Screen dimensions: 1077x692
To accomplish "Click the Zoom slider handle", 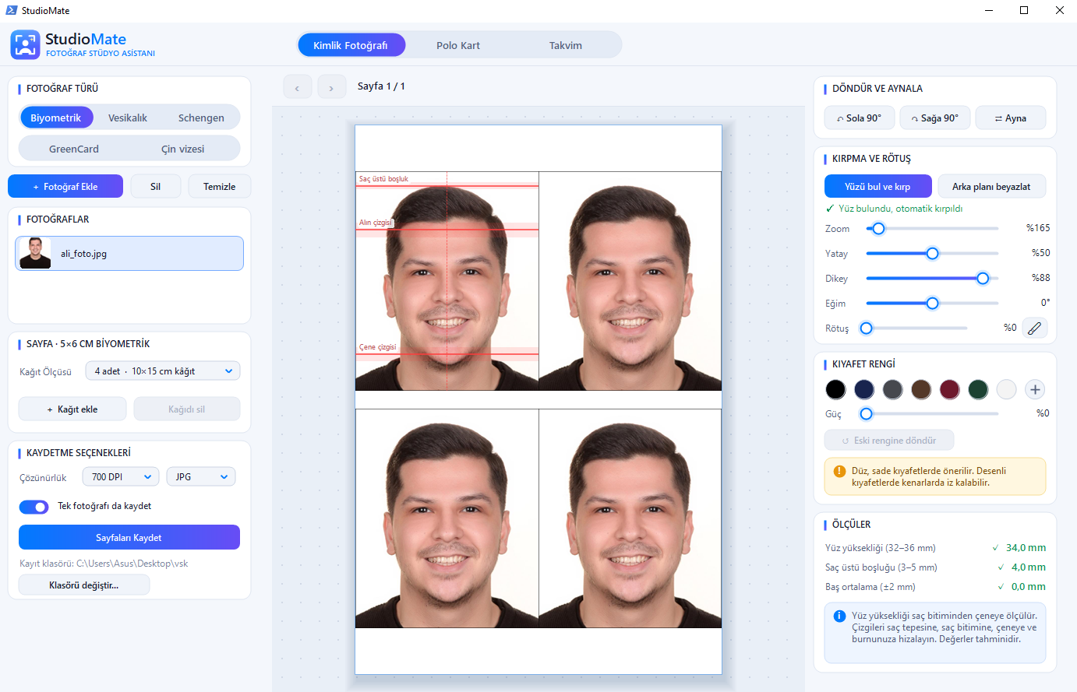I will coord(878,229).
